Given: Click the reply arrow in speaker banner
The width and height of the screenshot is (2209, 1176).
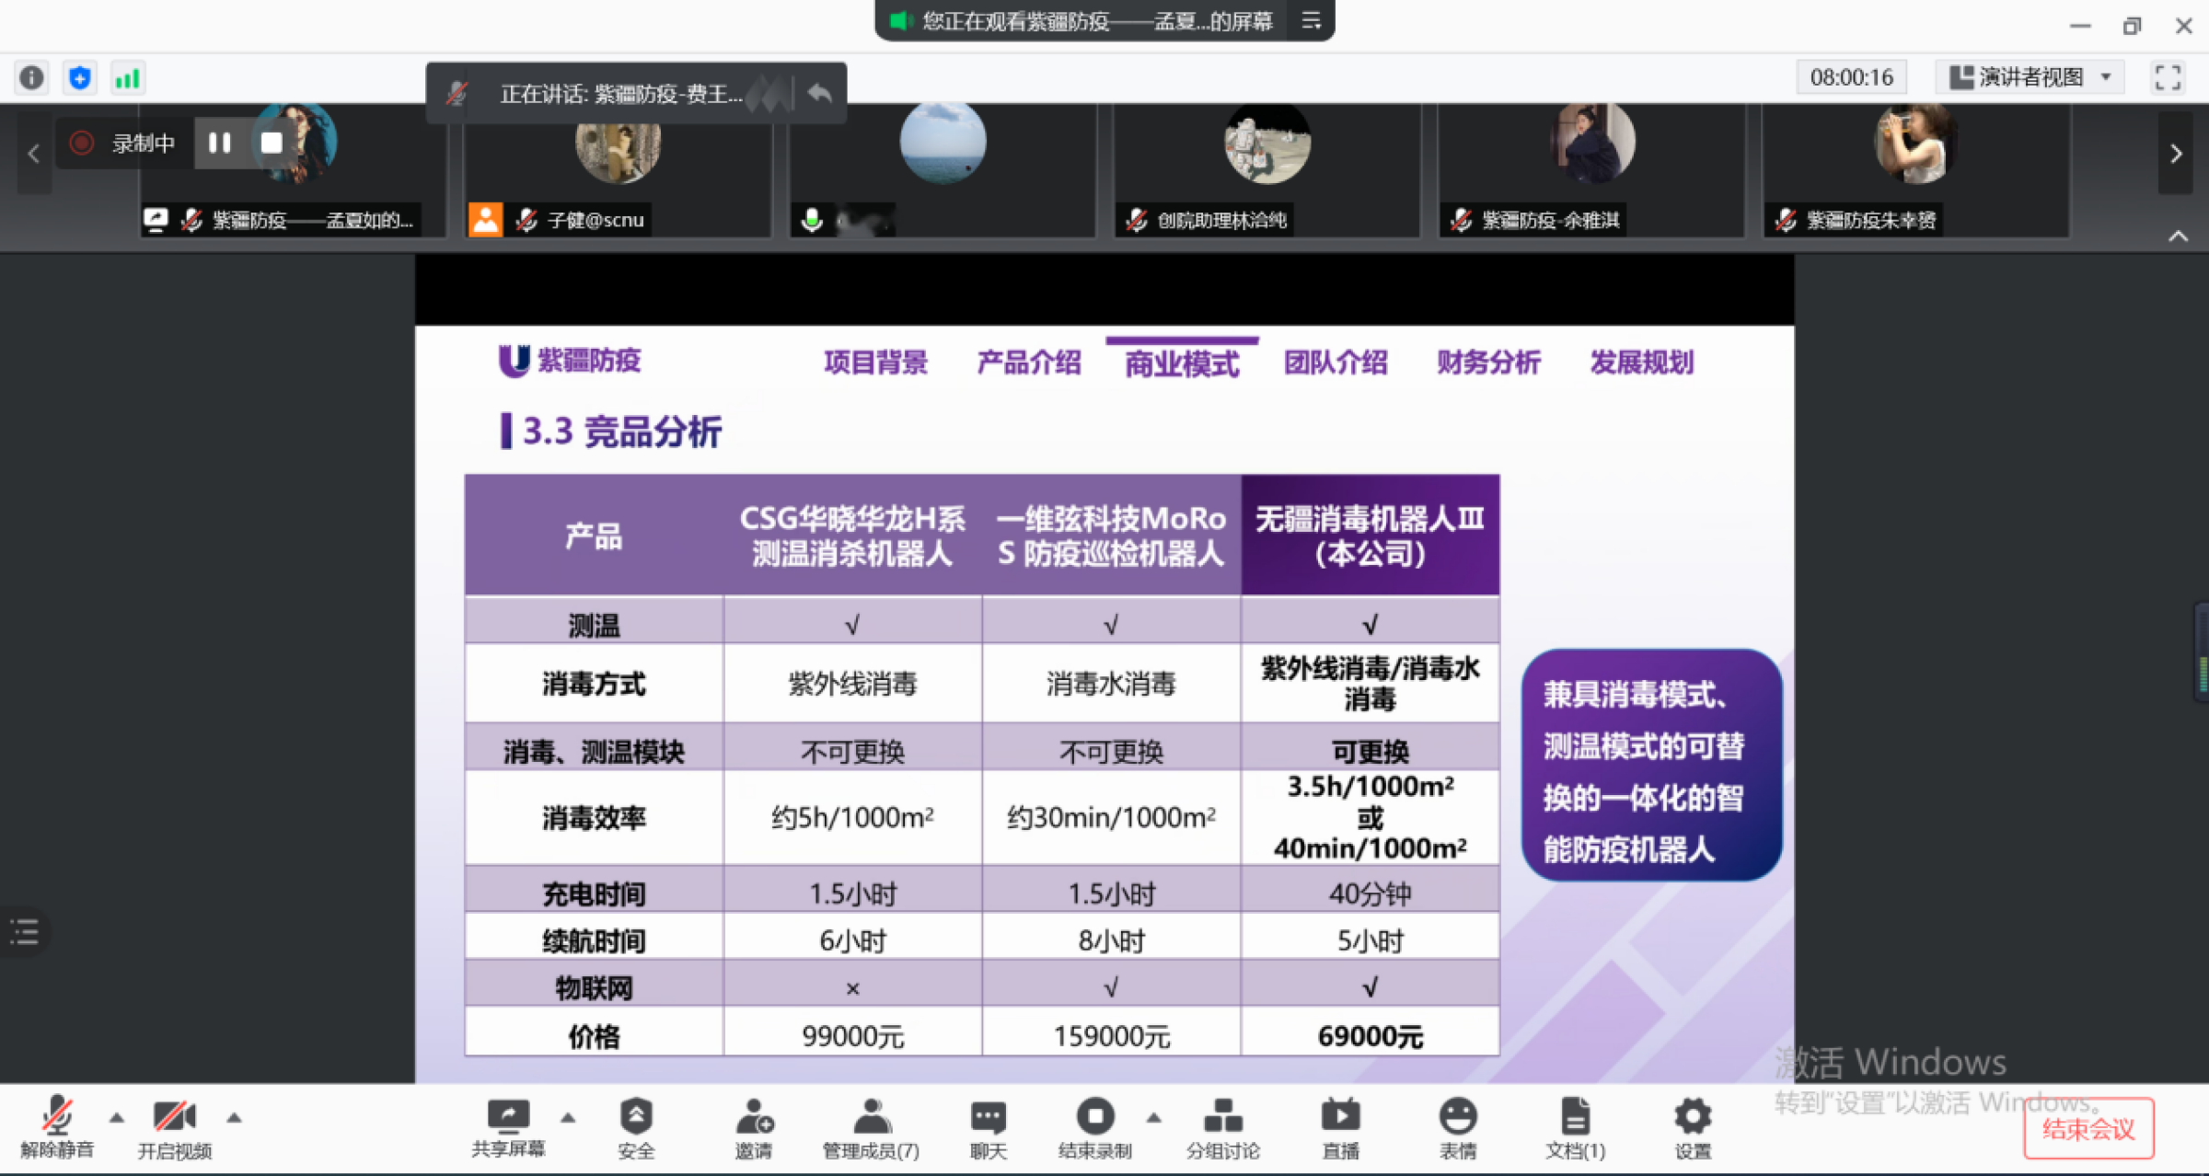Looking at the screenshot, I should (x=819, y=92).
